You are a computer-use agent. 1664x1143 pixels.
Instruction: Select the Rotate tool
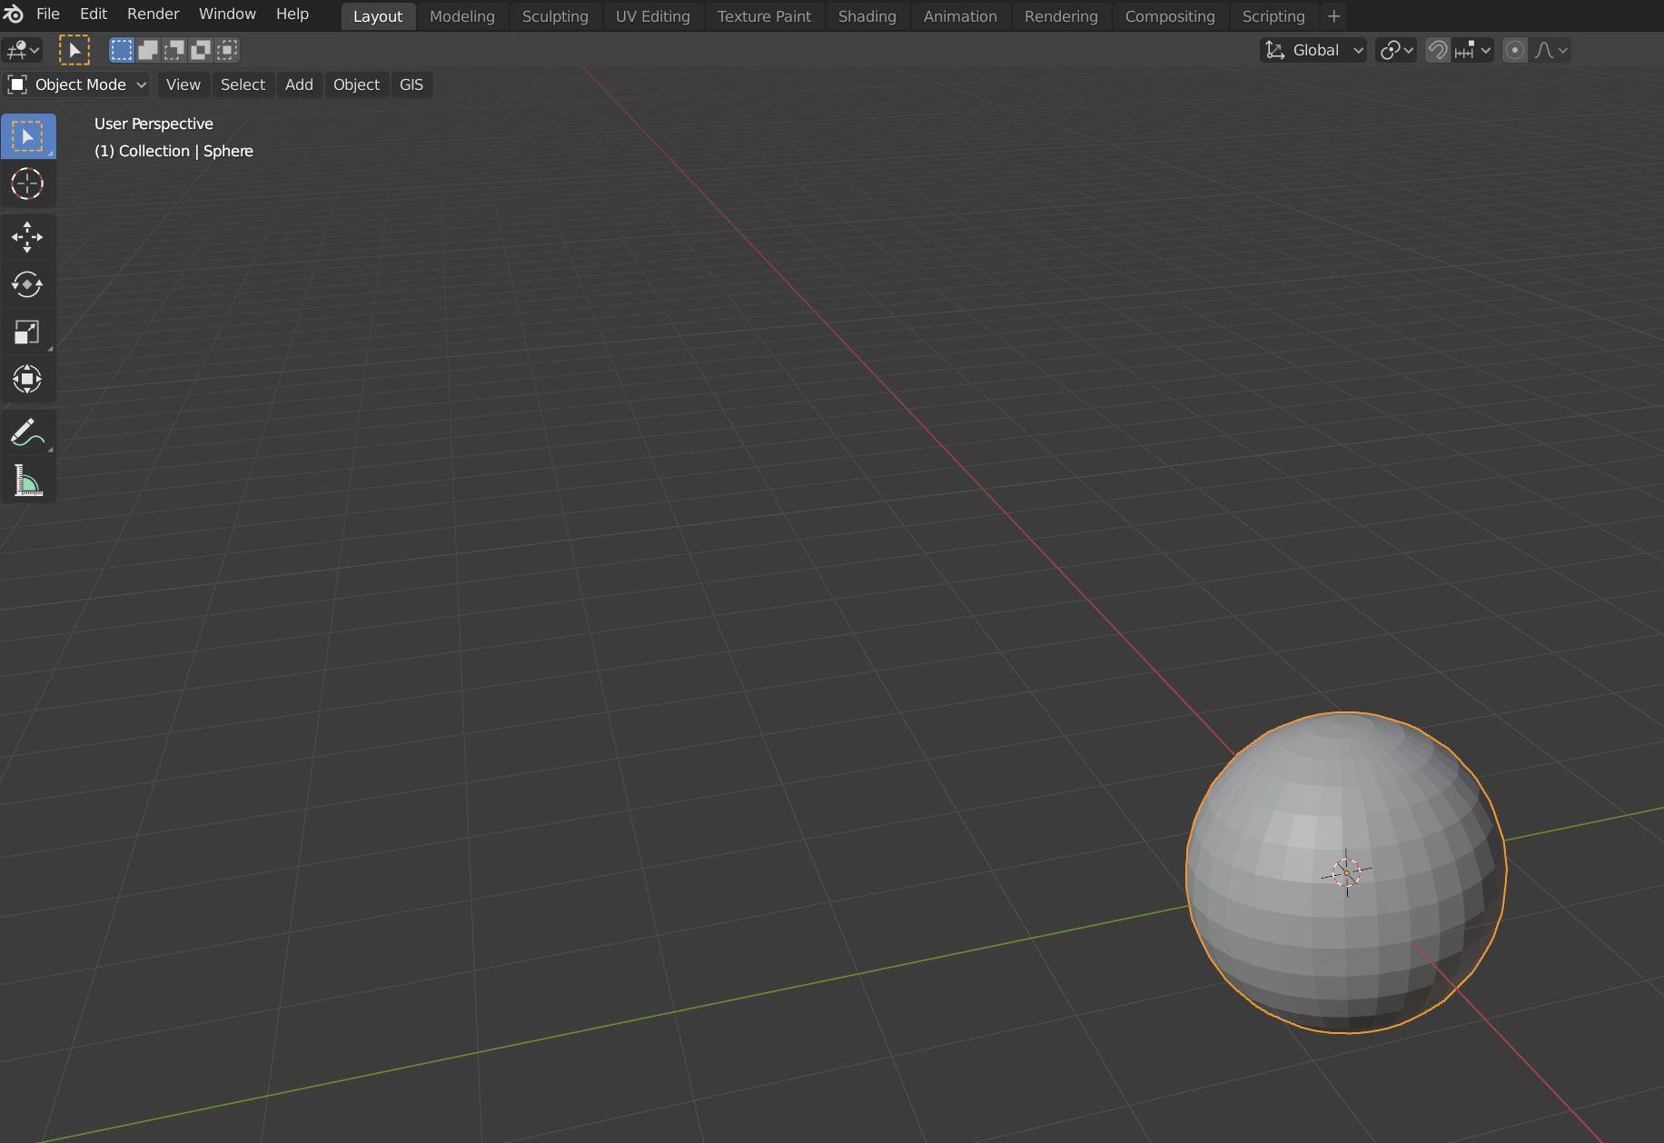28,284
